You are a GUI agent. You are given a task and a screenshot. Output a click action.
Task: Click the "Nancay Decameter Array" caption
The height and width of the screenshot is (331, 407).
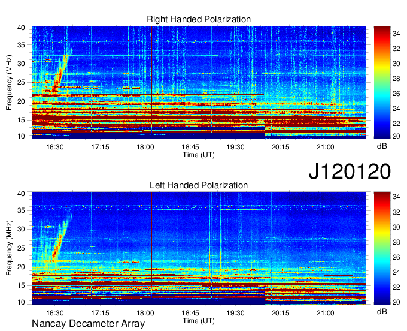[88, 323]
